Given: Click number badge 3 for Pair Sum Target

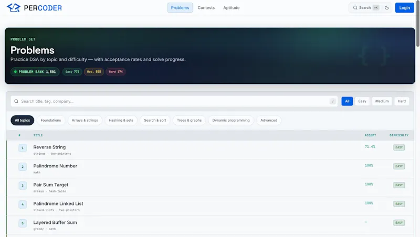Looking at the screenshot, I should pos(23,186).
